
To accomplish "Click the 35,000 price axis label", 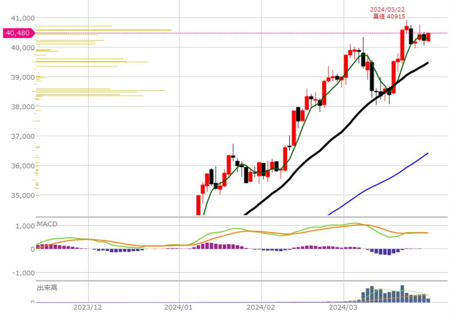I will [x=23, y=195].
